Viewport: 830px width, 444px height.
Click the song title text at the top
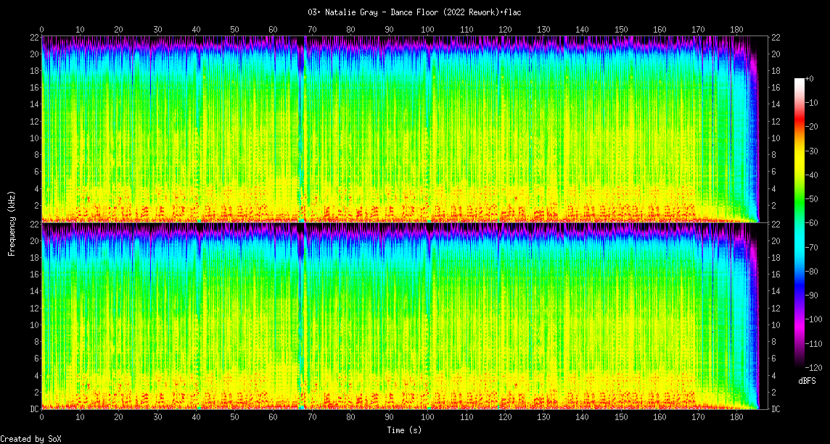(414, 12)
